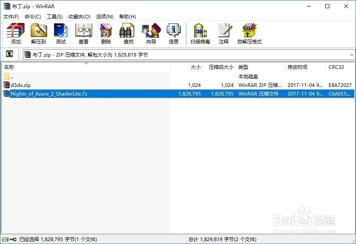Click the window resize grip corner
This screenshot has height=244, width=356.
pos(353,241)
